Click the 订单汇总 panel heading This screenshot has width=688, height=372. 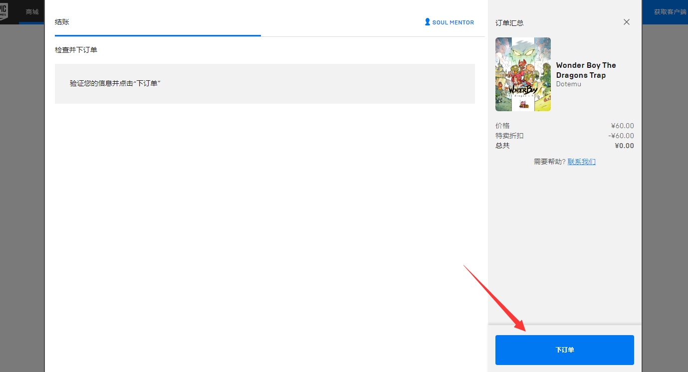509,23
